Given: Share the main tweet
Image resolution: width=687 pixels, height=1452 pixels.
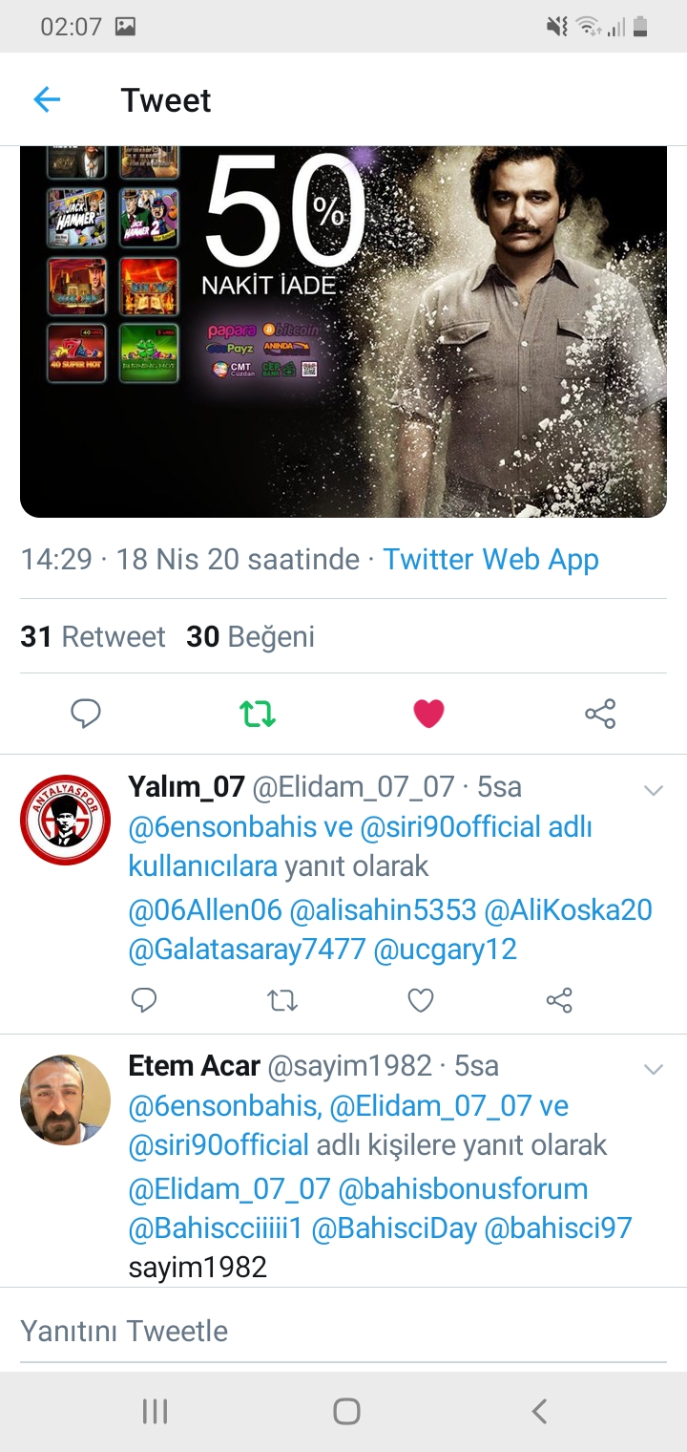Looking at the screenshot, I should [600, 714].
